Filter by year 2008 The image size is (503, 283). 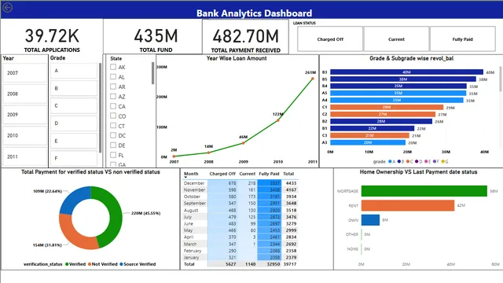(x=24, y=94)
